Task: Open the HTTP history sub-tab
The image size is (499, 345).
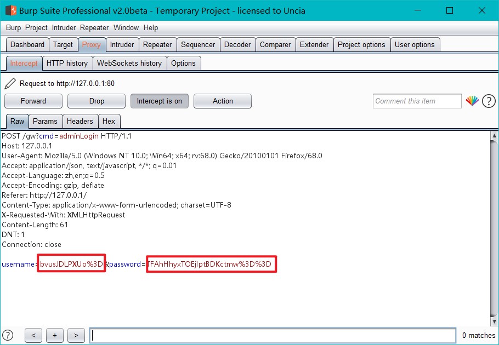Action: point(67,63)
